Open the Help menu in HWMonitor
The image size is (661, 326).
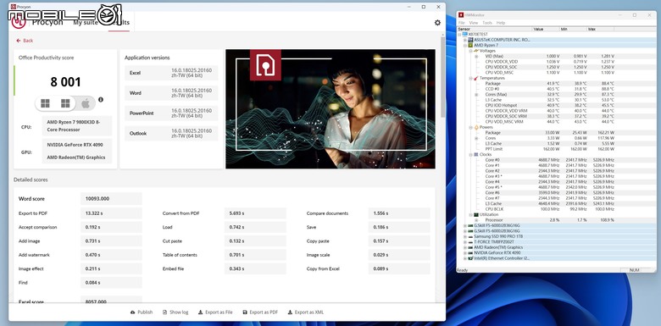pos(500,23)
